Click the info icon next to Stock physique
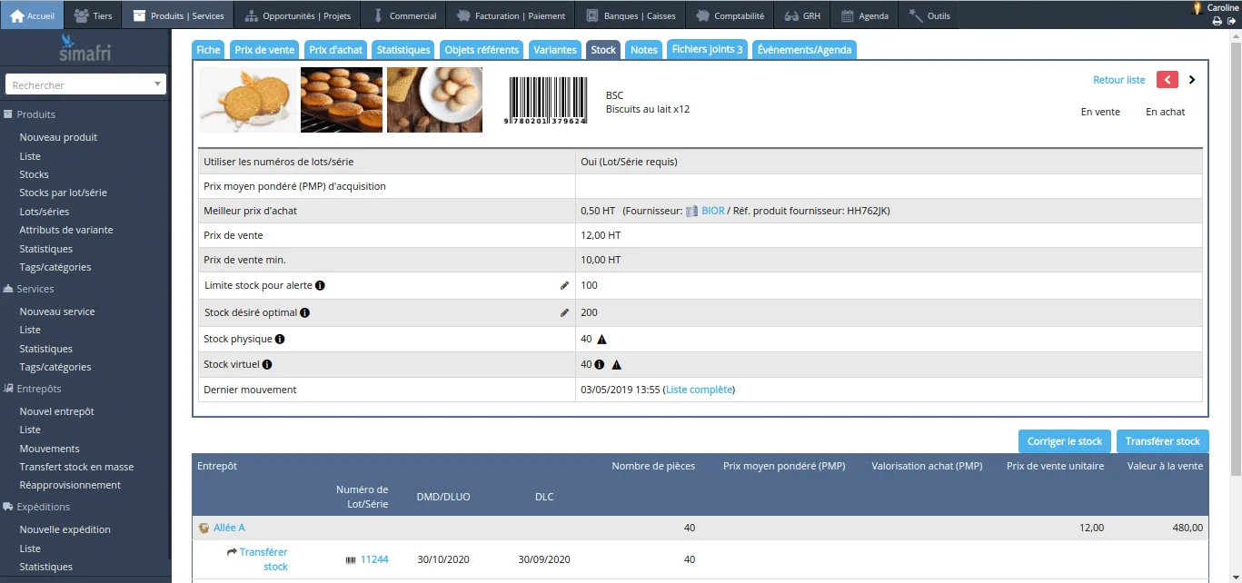1242x583 pixels. tap(280, 339)
